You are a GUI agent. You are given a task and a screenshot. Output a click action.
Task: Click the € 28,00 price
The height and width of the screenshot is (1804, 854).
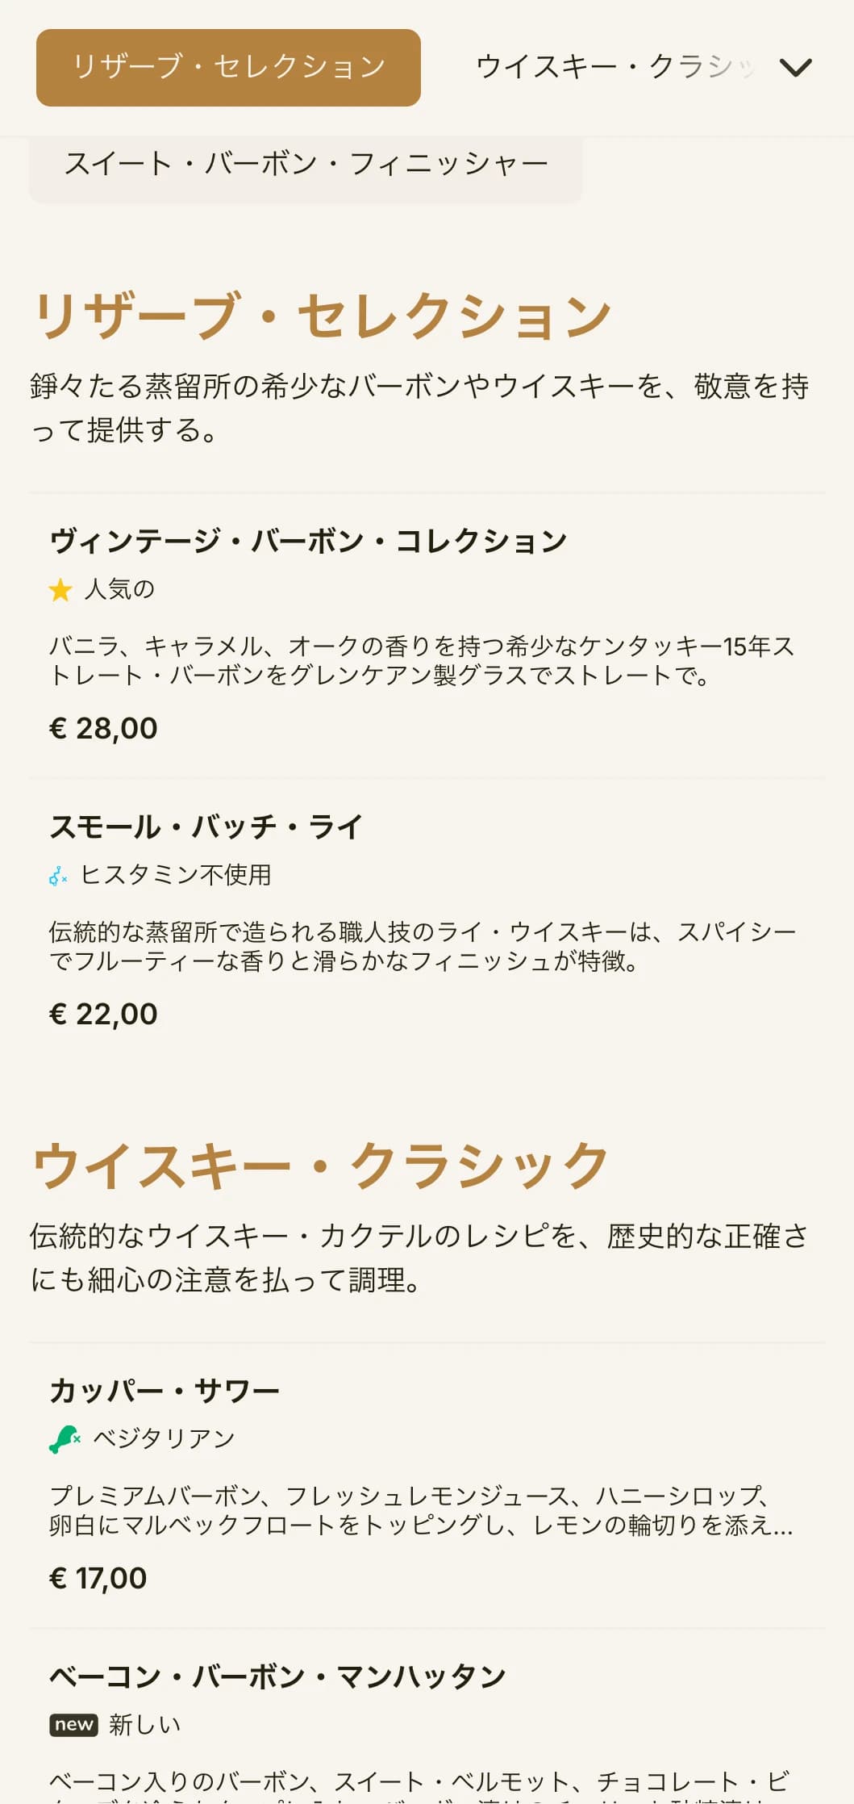[103, 729]
